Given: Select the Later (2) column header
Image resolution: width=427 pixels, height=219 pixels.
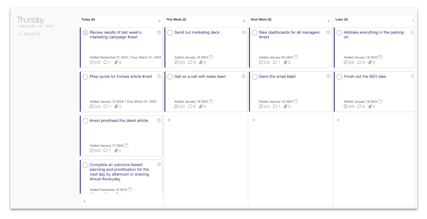Looking at the screenshot, I should (341, 20).
